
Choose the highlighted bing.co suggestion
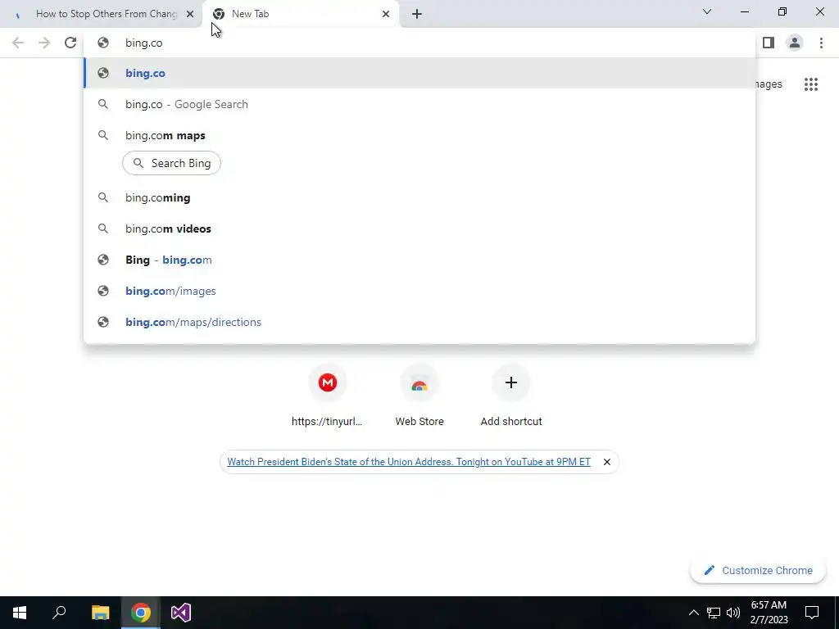pos(419,73)
